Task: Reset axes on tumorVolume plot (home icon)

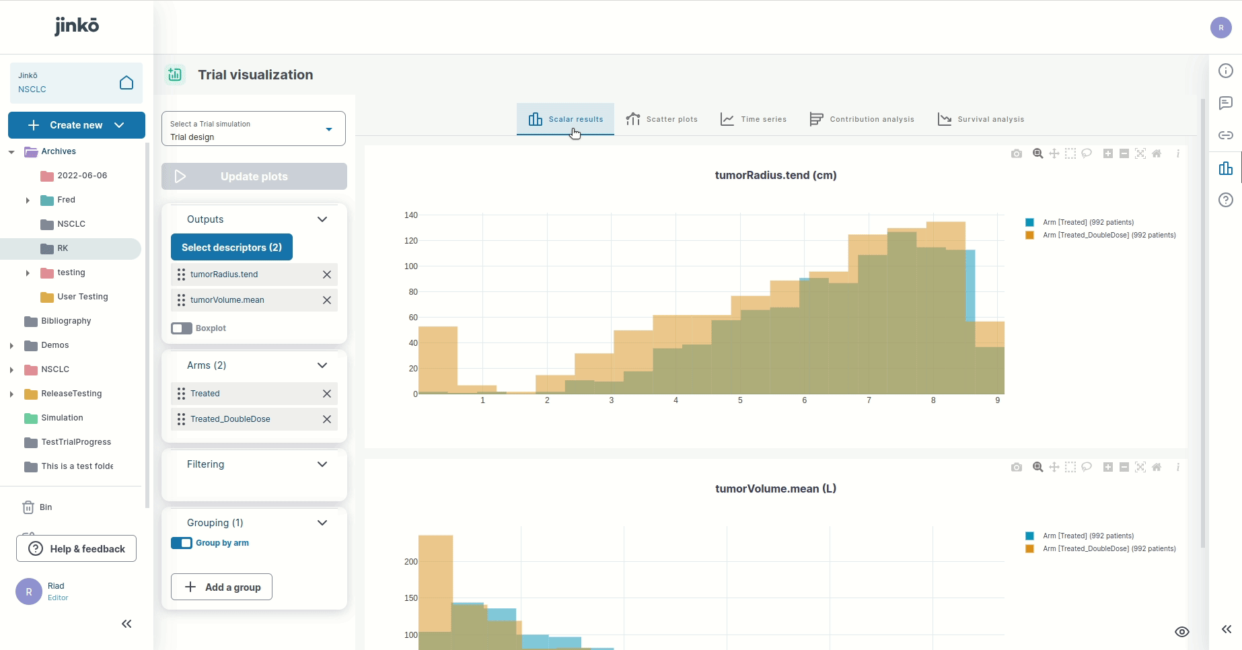Action: (x=1157, y=467)
